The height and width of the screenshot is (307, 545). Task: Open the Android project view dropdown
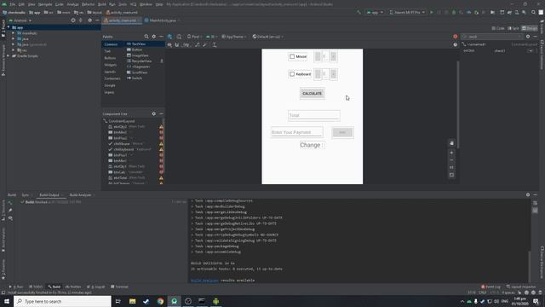tap(20, 20)
